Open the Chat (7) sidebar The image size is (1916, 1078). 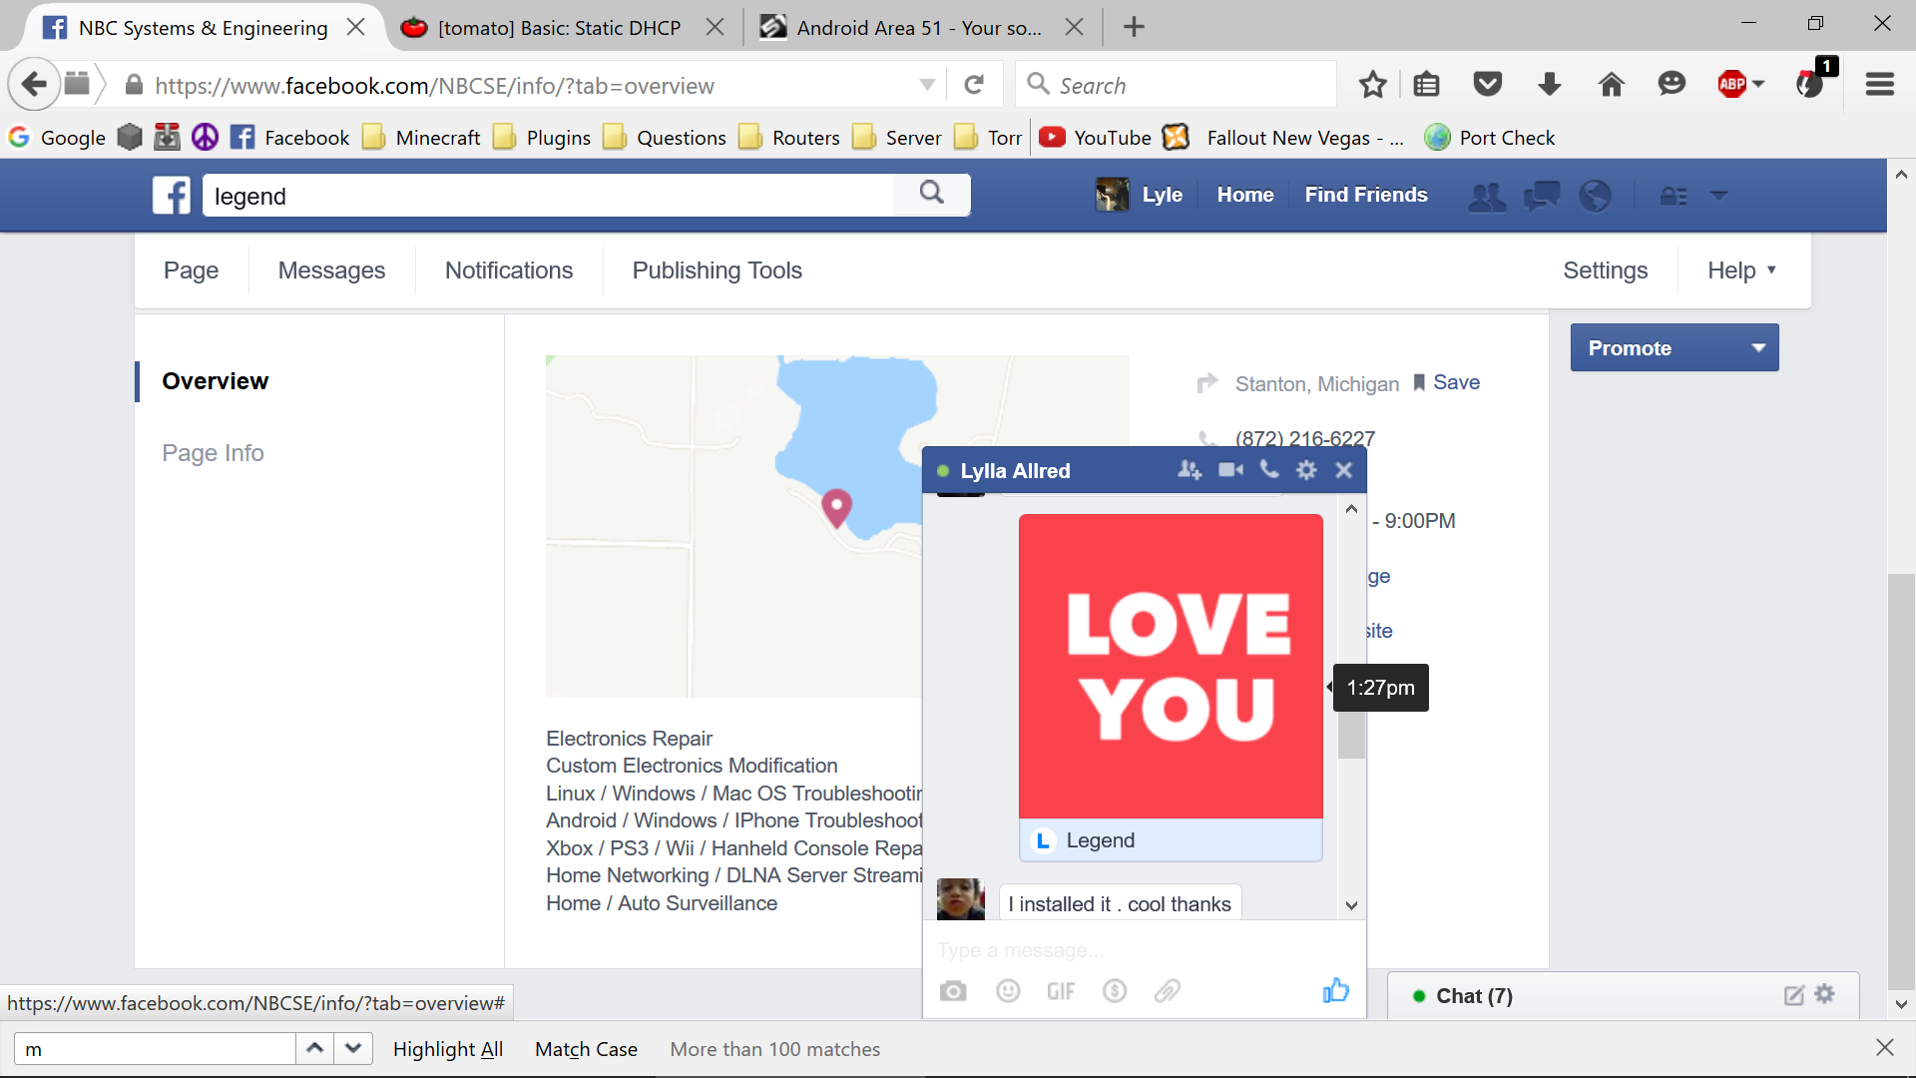click(1474, 996)
